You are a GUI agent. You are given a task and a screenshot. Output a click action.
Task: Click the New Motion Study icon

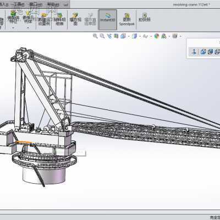[x=44, y=20]
